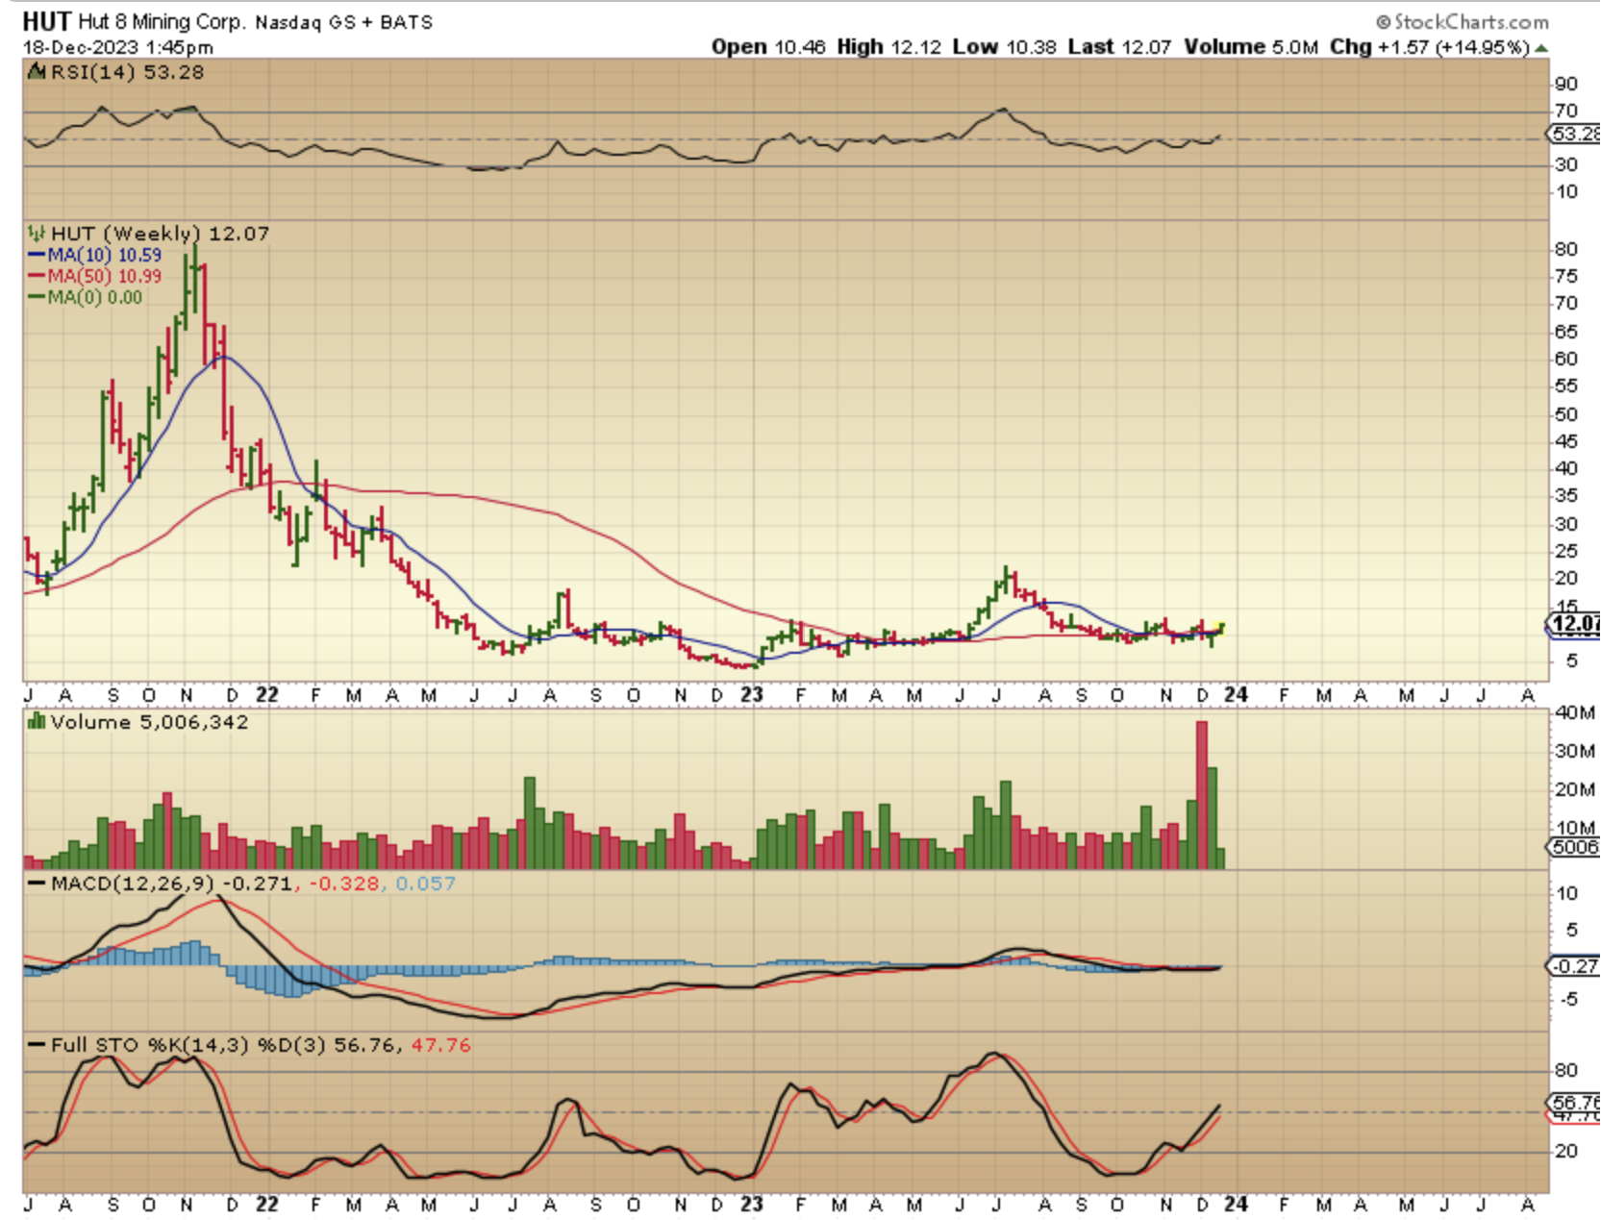Click the RSI mountain indicator icon
The height and width of the screenshot is (1220, 1601).
pos(38,71)
